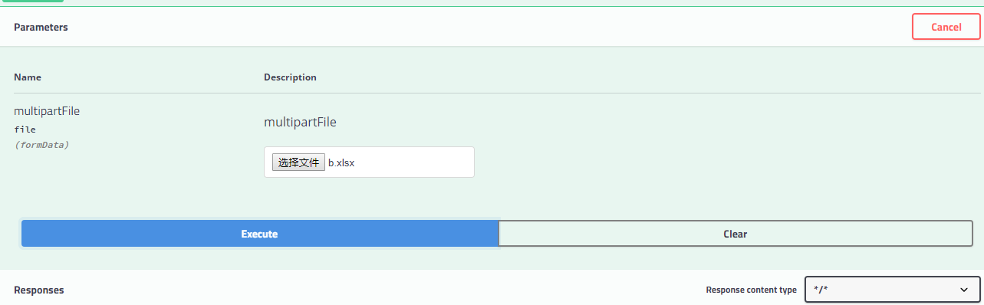Click the b.xlsx selected file name
984x305 pixels.
pyautogui.click(x=341, y=162)
